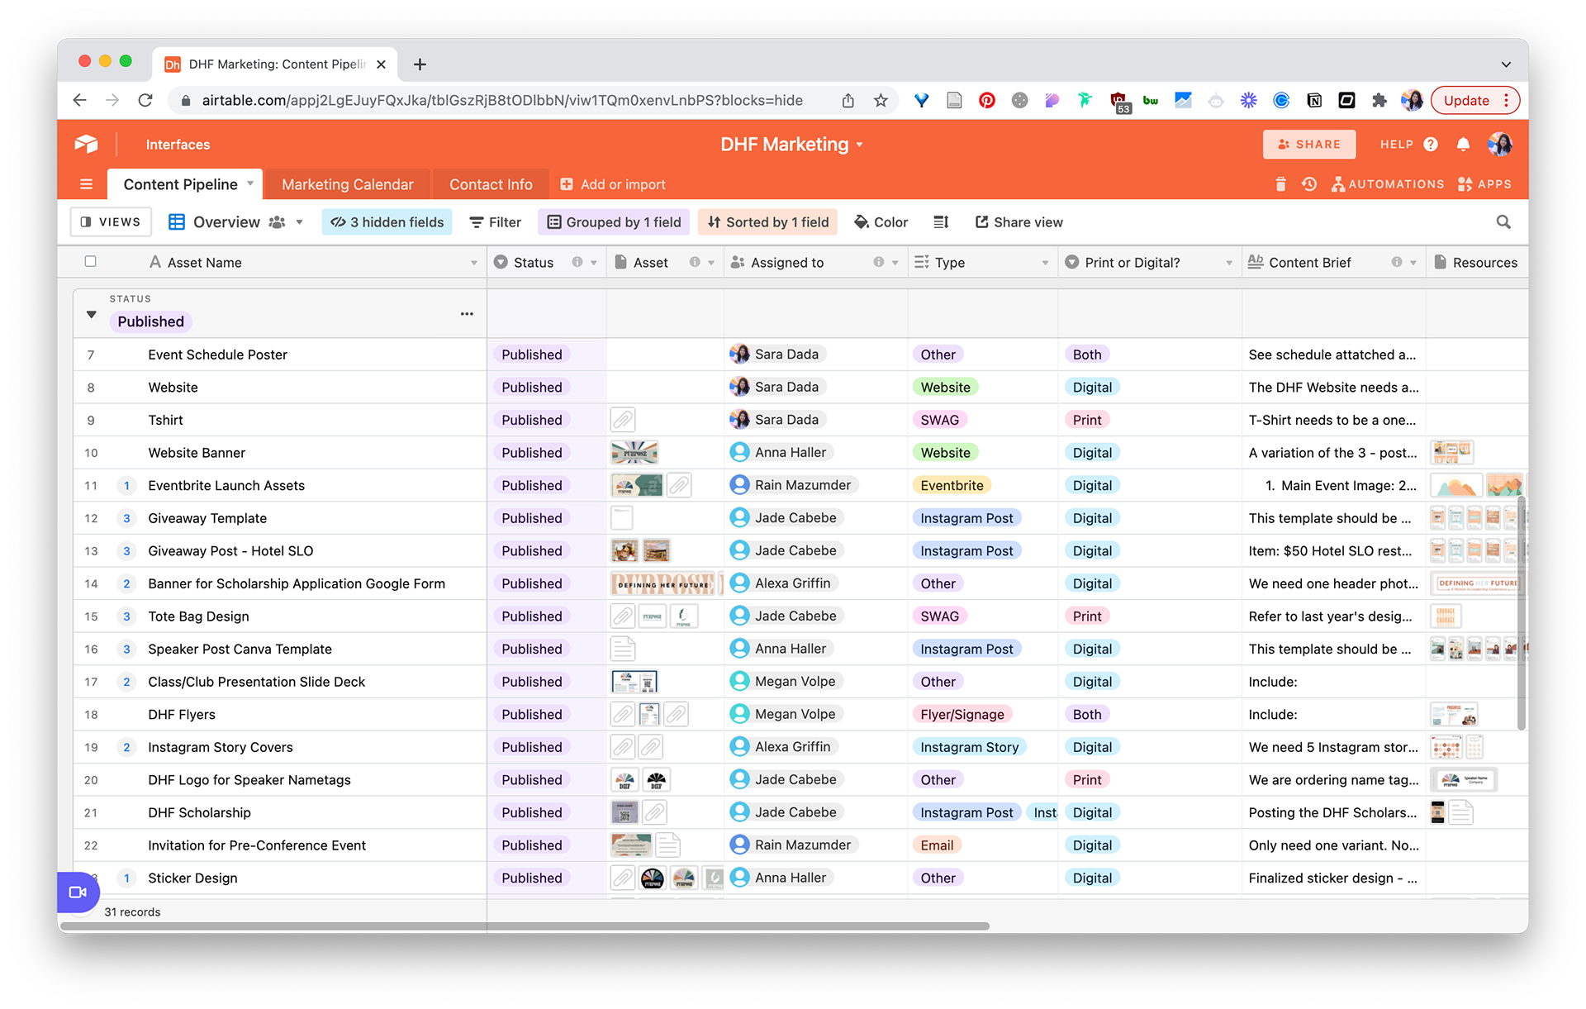The width and height of the screenshot is (1586, 1009).
Task: Click the horizontal scrollbar
Action: pyautogui.click(x=525, y=926)
